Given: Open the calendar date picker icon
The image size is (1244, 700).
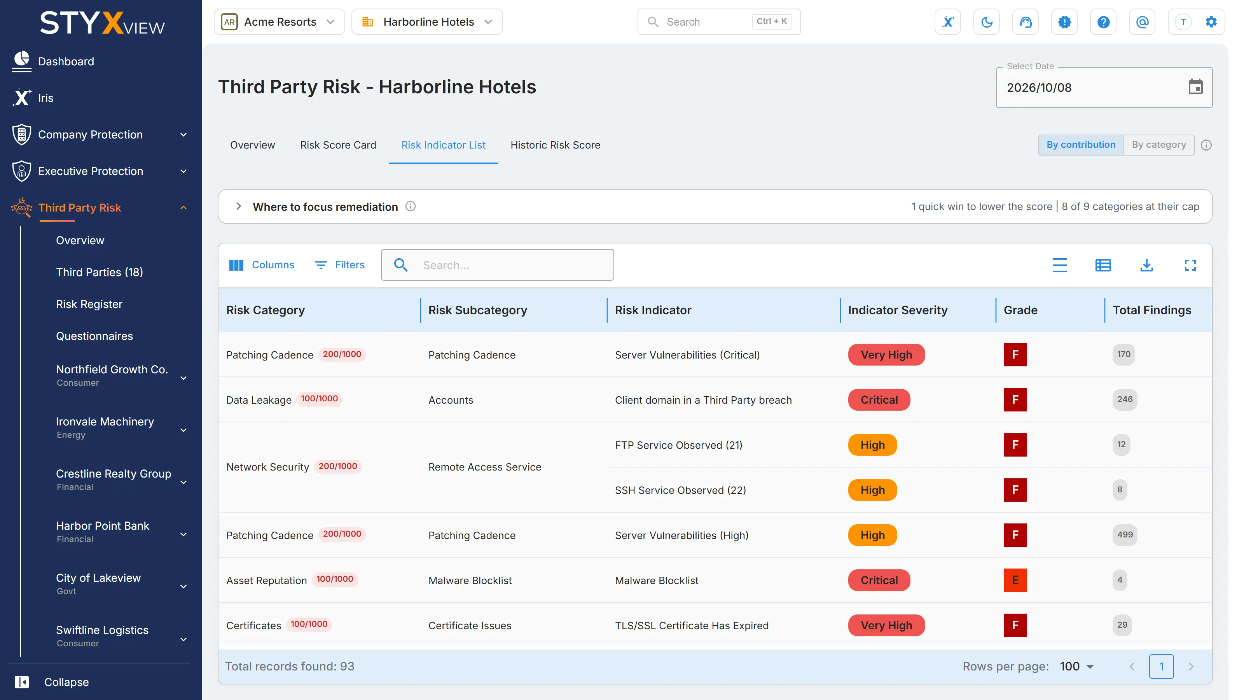Looking at the screenshot, I should click(x=1195, y=87).
